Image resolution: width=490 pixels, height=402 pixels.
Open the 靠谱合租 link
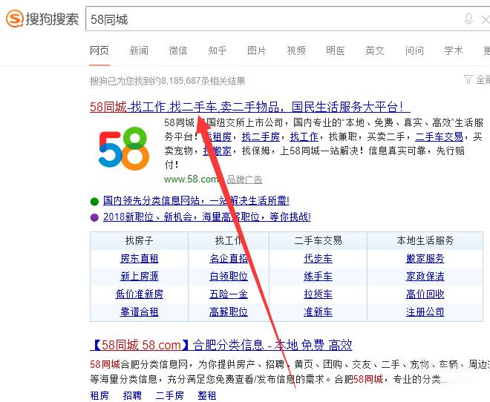point(140,312)
